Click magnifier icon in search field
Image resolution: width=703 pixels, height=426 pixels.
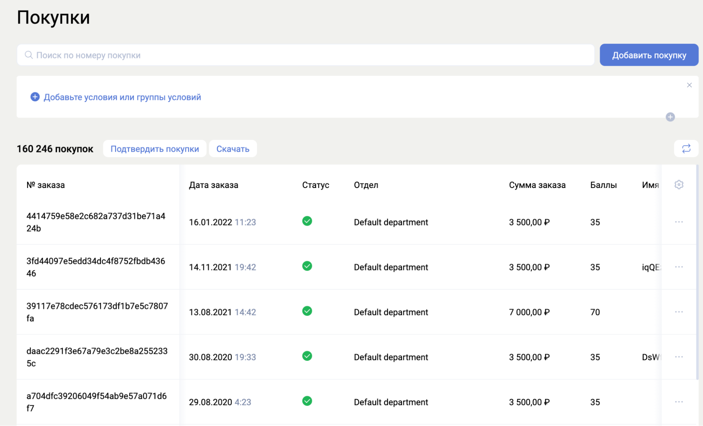point(29,55)
